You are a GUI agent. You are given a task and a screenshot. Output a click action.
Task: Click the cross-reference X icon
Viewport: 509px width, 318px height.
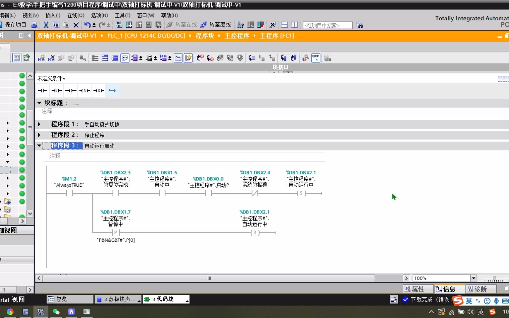273,25
